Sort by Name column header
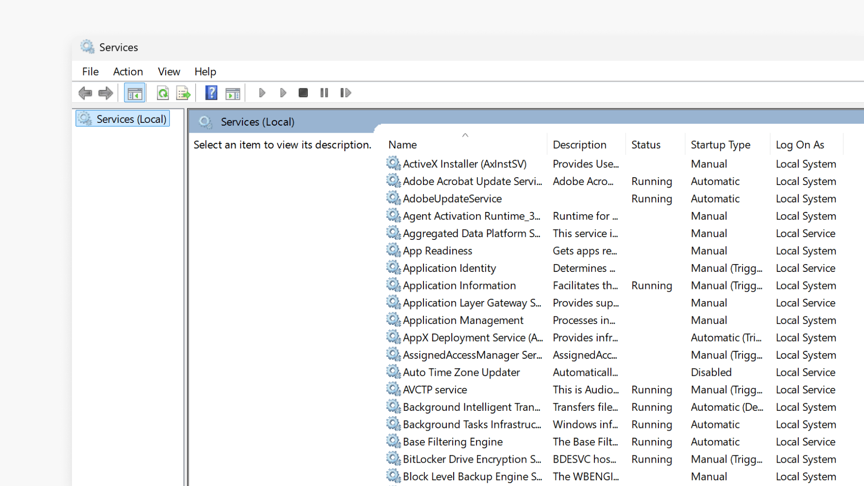The width and height of the screenshot is (864, 486). pos(402,145)
